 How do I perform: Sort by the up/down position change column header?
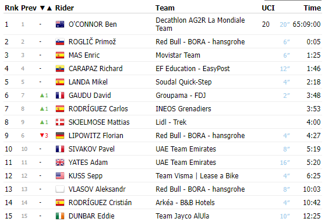click(x=46, y=8)
